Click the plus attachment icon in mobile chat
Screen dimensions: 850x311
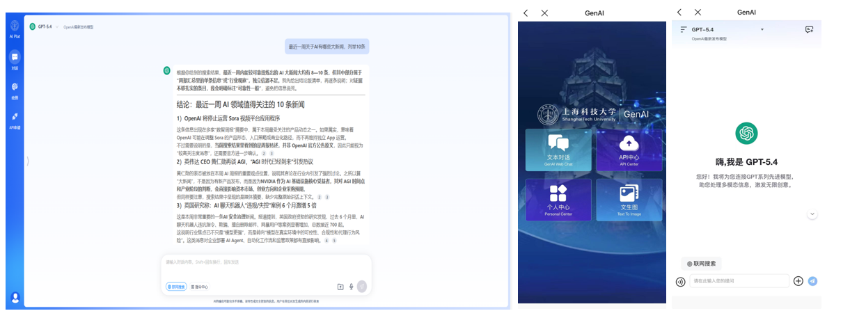tap(798, 281)
